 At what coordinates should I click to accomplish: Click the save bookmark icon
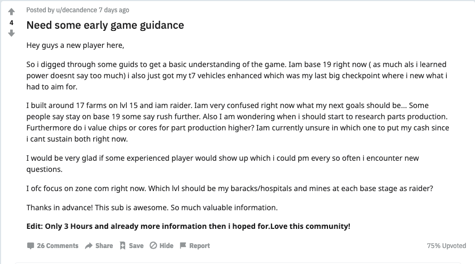tap(122, 246)
